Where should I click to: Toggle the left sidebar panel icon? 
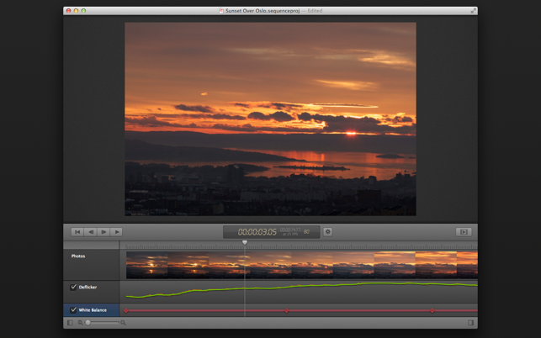pos(71,323)
